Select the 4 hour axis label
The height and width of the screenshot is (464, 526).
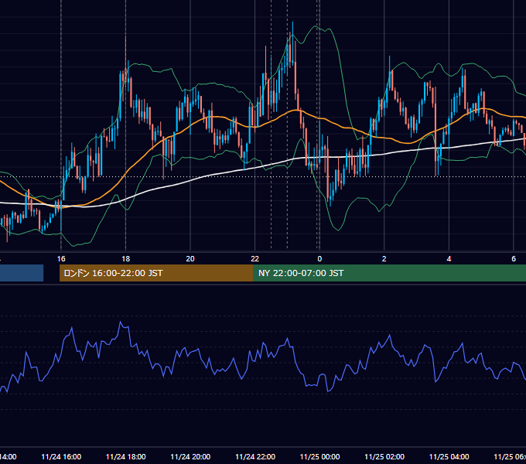point(449,259)
